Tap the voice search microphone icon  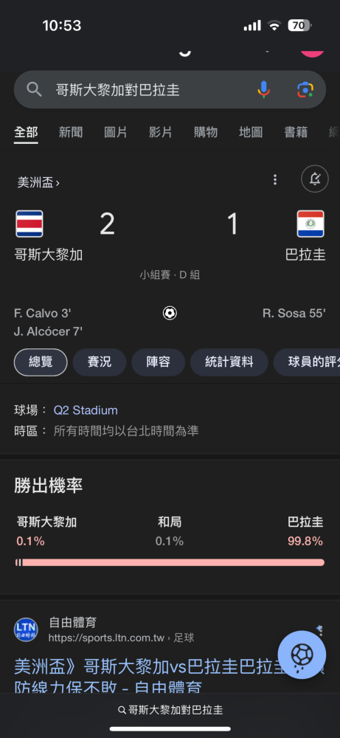(x=264, y=89)
